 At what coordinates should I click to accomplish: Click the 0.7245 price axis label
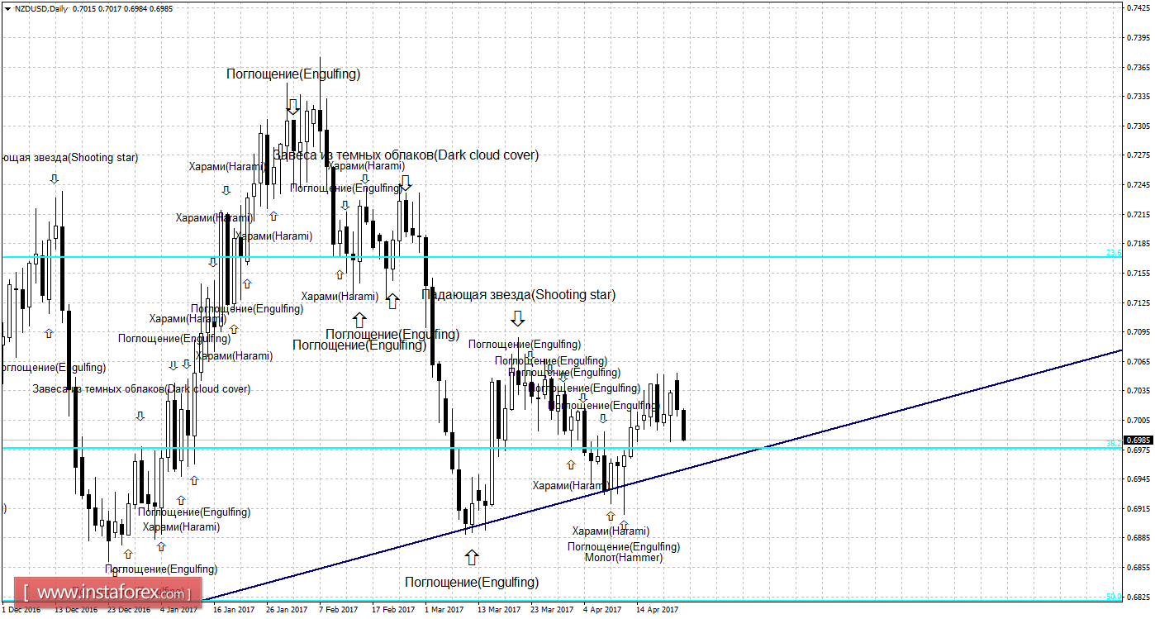point(1138,184)
